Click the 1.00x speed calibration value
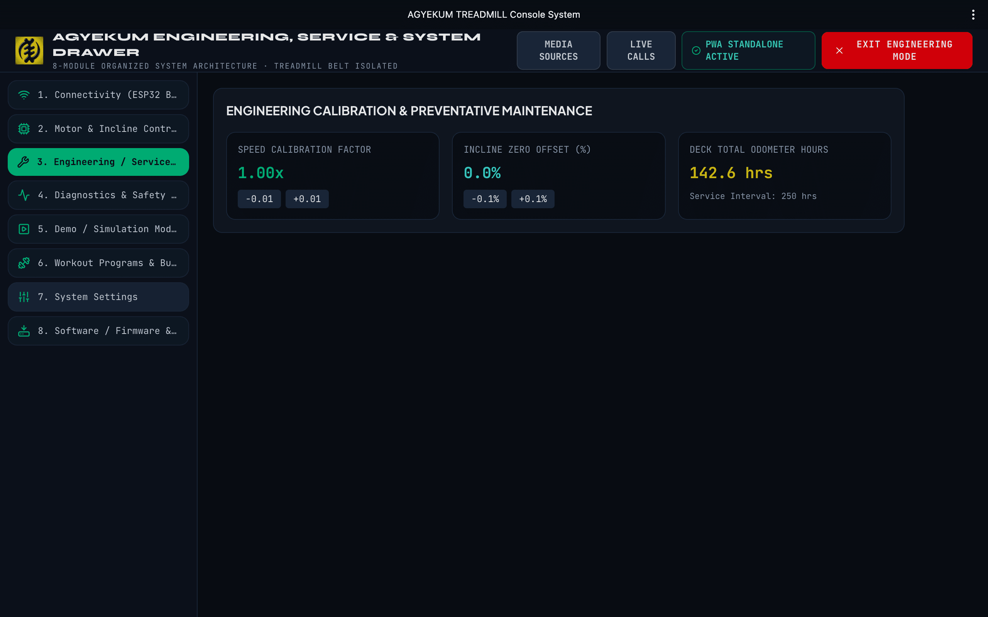 pos(261,173)
